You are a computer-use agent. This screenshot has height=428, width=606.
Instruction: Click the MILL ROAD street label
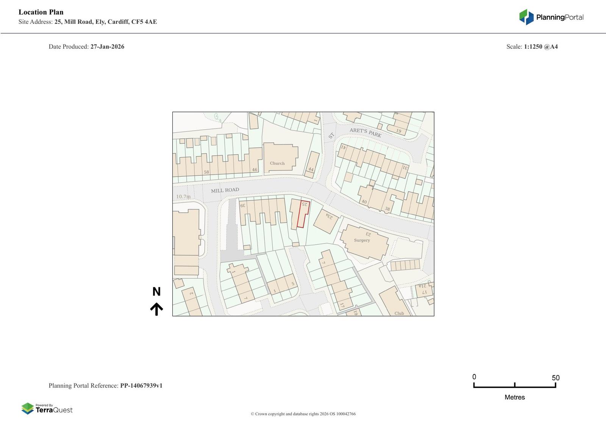pyautogui.click(x=225, y=190)
